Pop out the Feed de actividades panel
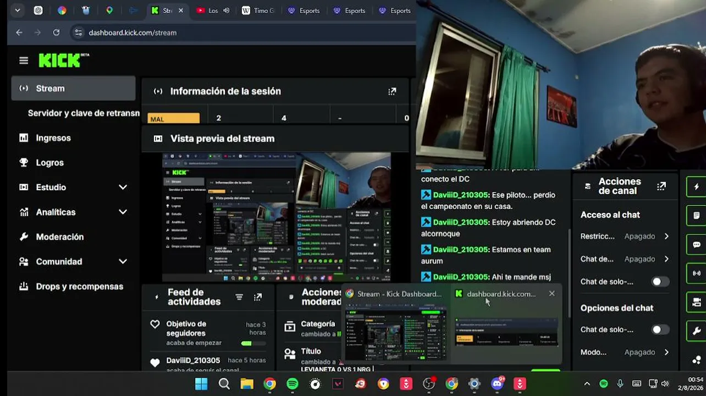 point(258,297)
